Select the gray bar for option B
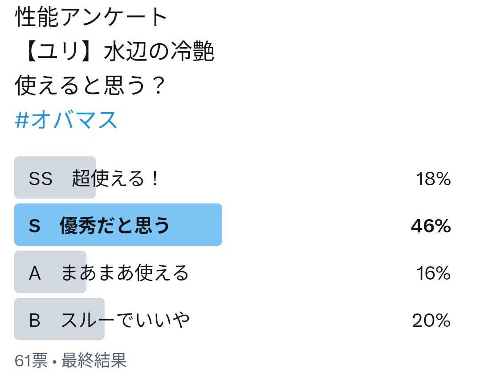The image size is (480, 378). pos(59,319)
